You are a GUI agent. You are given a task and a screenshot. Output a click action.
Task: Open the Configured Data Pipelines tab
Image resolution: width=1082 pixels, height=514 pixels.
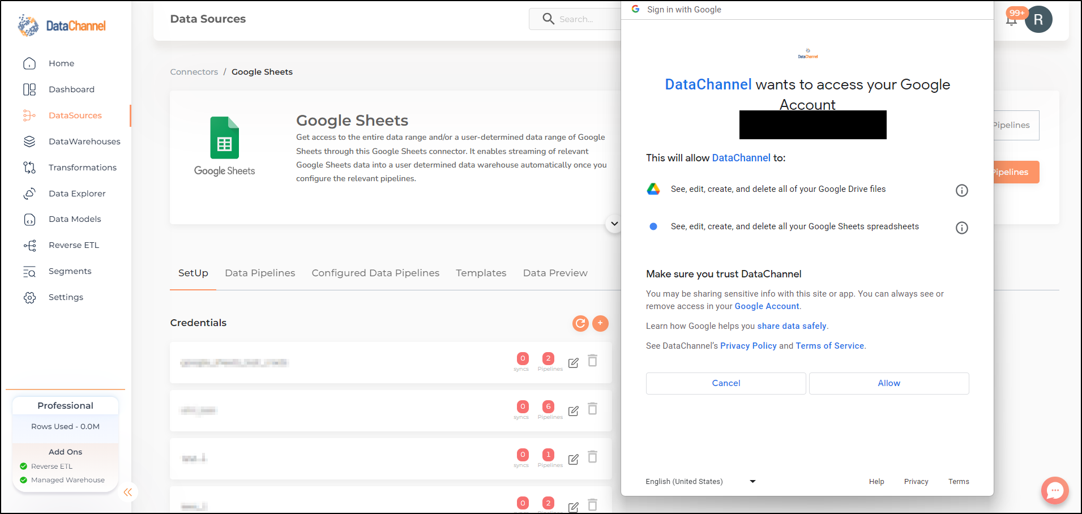click(375, 273)
